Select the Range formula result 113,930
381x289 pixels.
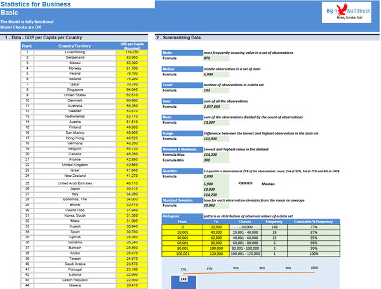tap(216, 139)
